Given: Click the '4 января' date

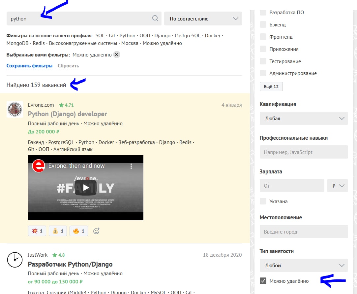Looking at the screenshot, I should point(231,105).
